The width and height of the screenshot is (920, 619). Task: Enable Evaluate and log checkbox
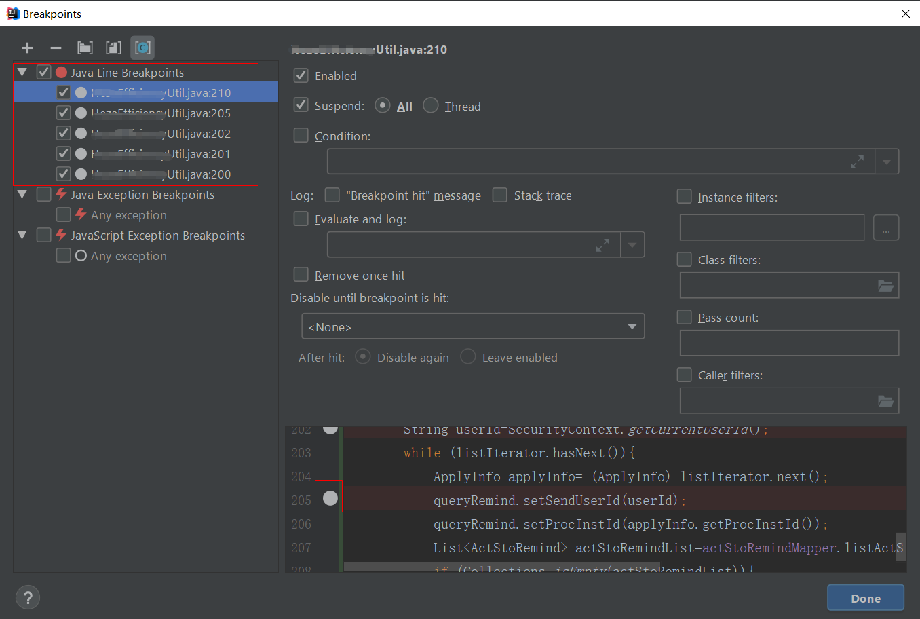301,219
